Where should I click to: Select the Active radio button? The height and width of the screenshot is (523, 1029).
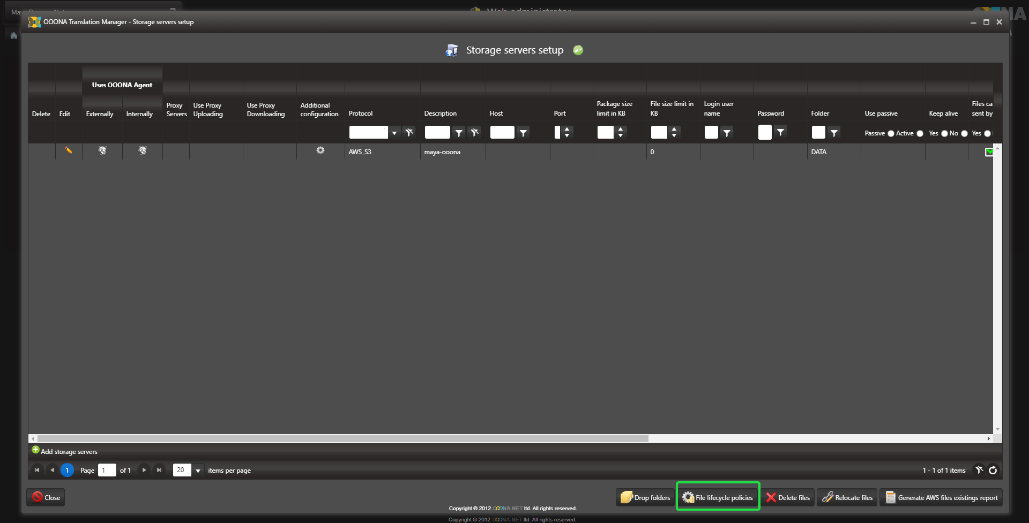point(920,133)
